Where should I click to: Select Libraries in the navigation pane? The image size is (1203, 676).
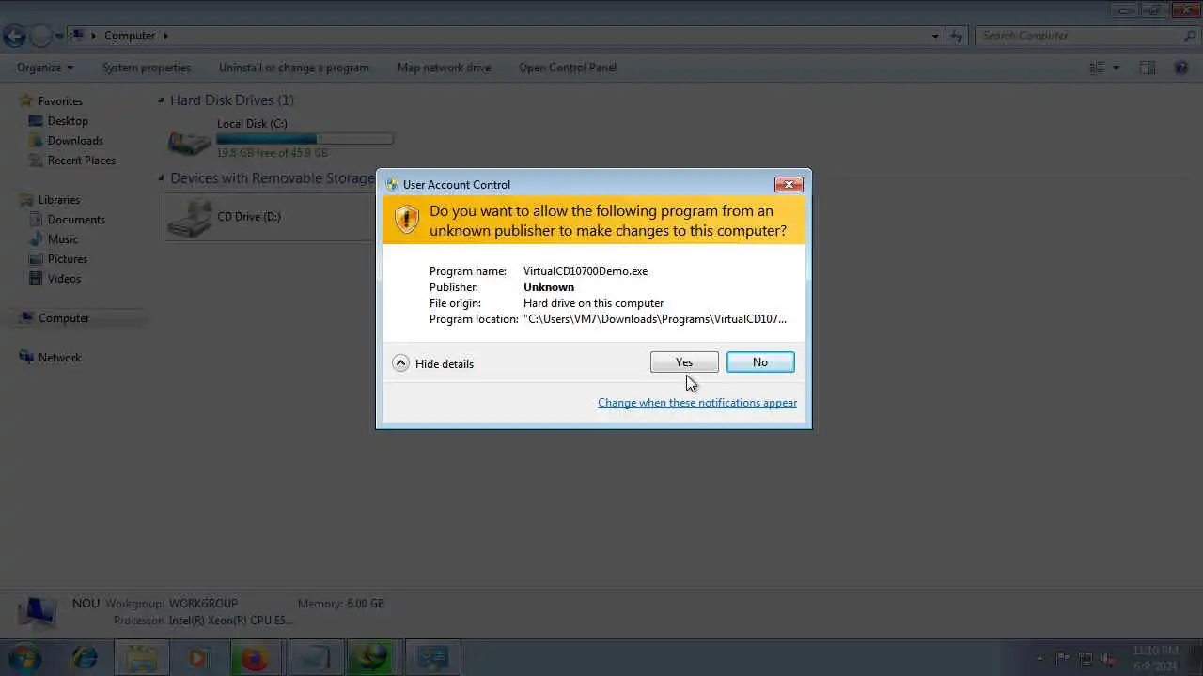point(59,200)
